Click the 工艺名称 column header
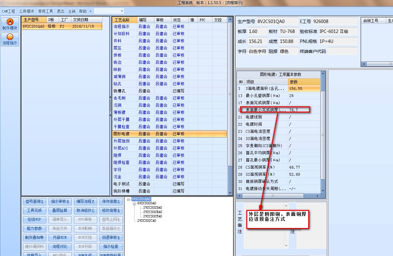This screenshot has height=256, width=393. coord(125,20)
